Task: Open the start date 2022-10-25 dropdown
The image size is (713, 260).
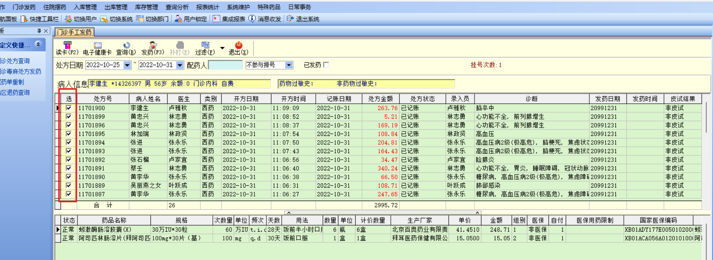Action: [x=127, y=65]
